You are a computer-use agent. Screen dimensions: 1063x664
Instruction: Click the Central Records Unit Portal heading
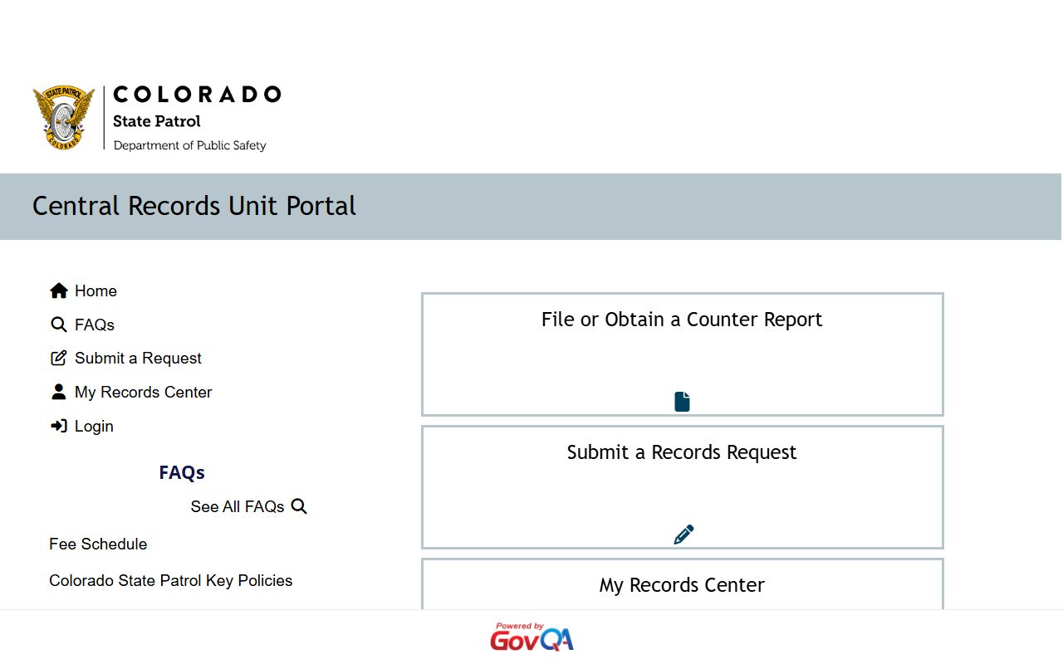pos(194,206)
